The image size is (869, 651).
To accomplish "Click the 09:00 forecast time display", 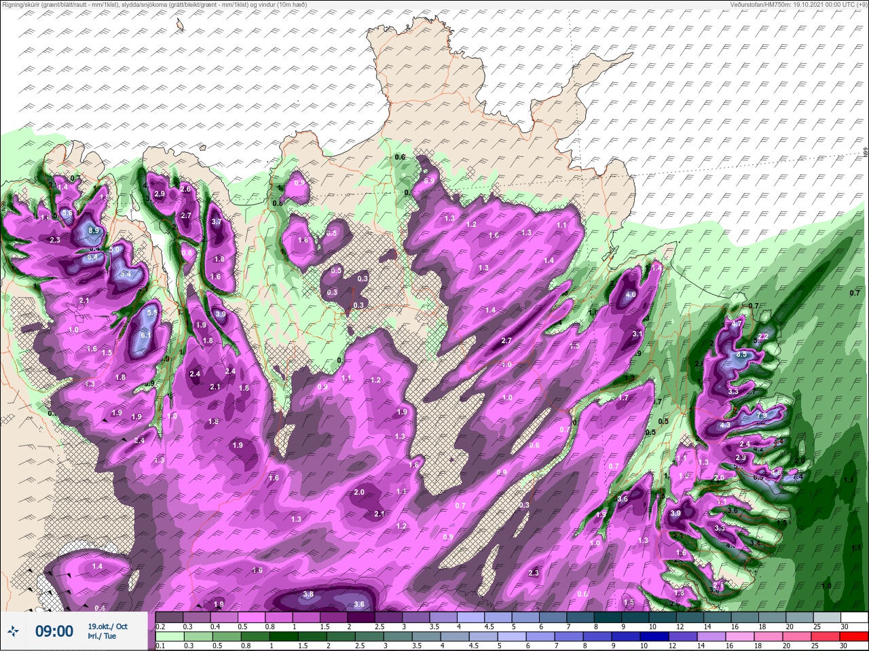I will click(x=54, y=631).
